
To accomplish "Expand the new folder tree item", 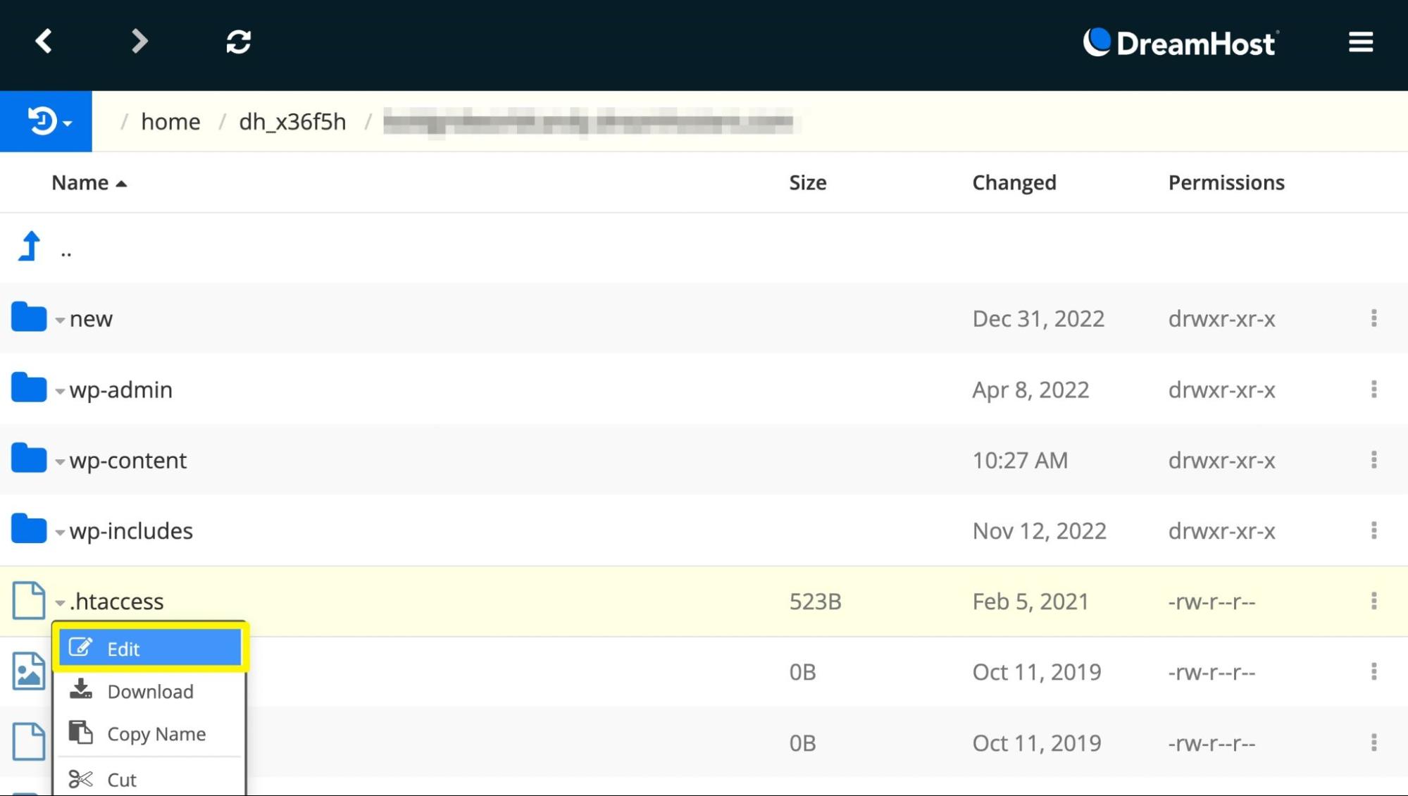I will pos(61,318).
